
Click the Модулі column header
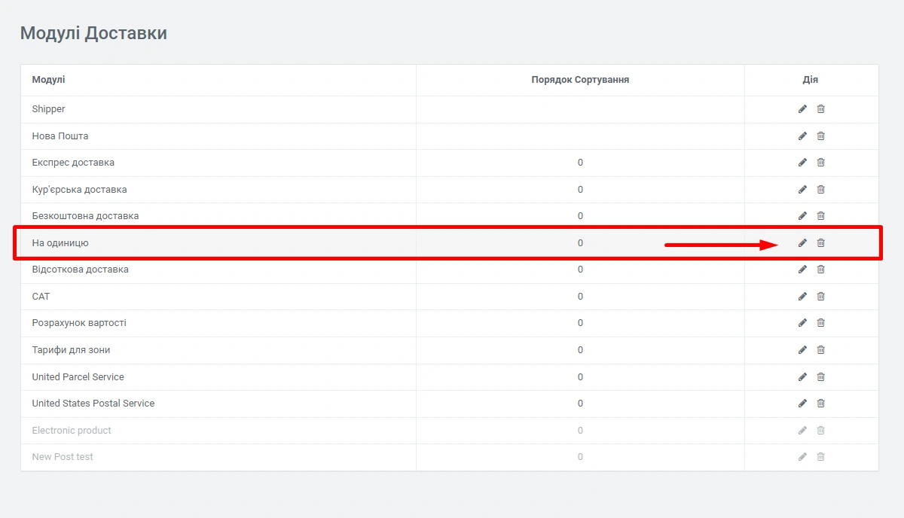click(48, 80)
